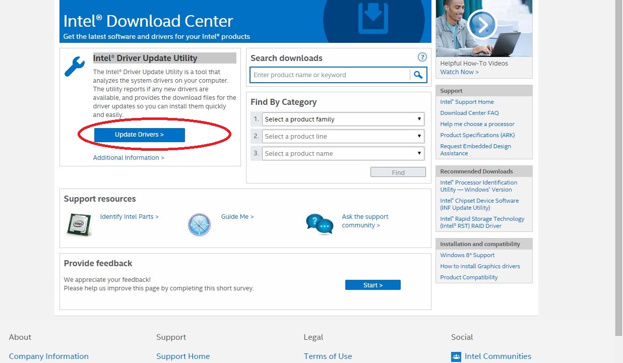623x363 pixels.
Task: Play the how-to videos arrow icon
Action: click(482, 24)
